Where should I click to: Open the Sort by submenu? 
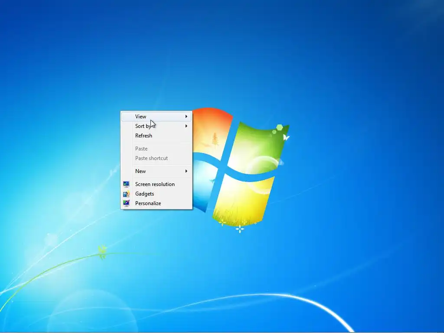coord(156,126)
